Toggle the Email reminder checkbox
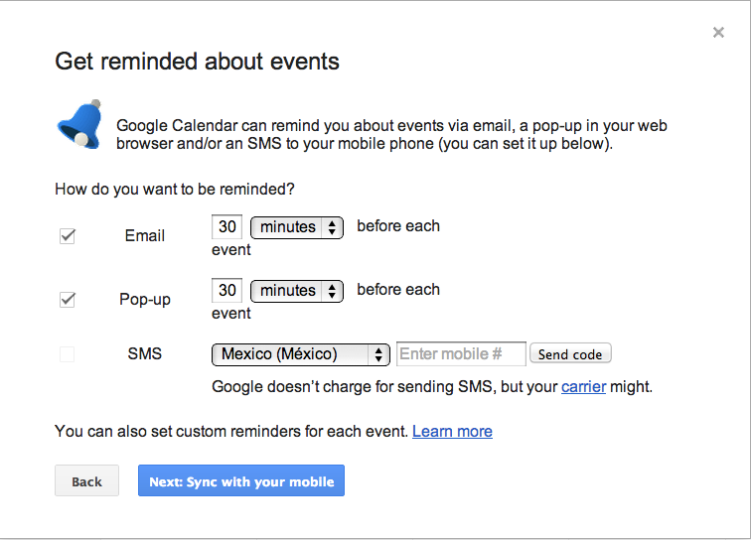 68,236
